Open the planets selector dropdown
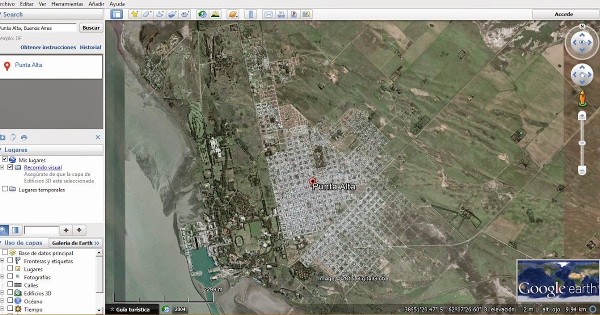The image size is (600, 315). tap(232, 14)
